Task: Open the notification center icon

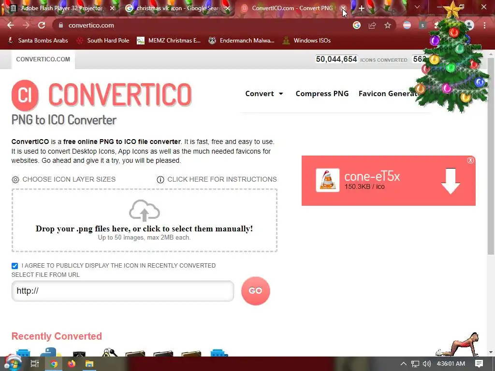Action: click(x=479, y=364)
